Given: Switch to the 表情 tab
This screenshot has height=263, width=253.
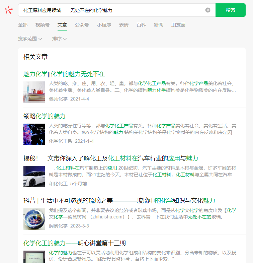Looking at the screenshot, I should 123,25.
